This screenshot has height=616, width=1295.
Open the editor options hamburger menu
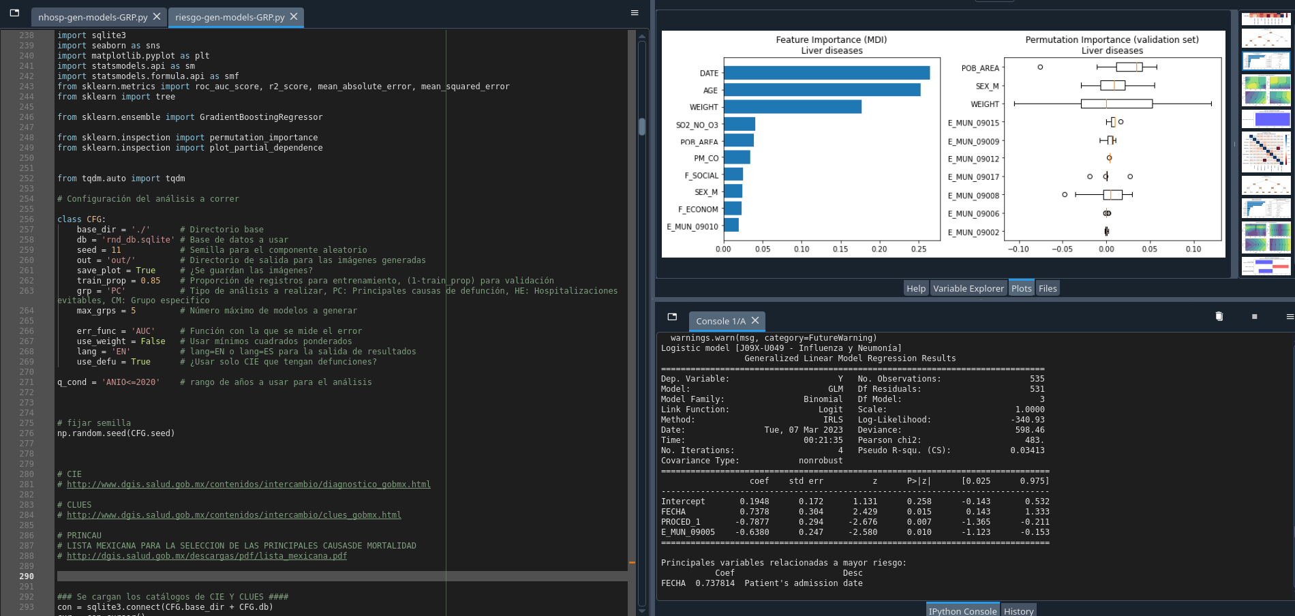(x=634, y=12)
